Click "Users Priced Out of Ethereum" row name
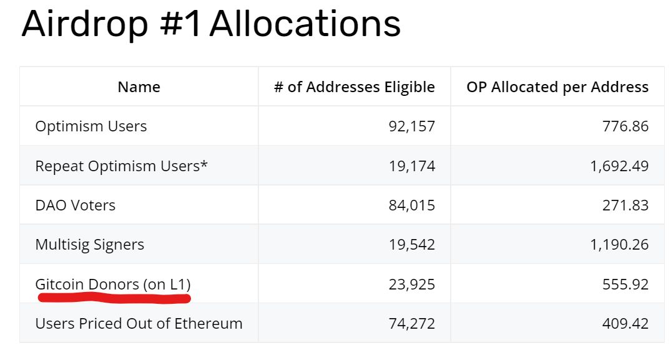Viewport: 671px width, 348px height. [x=139, y=324]
